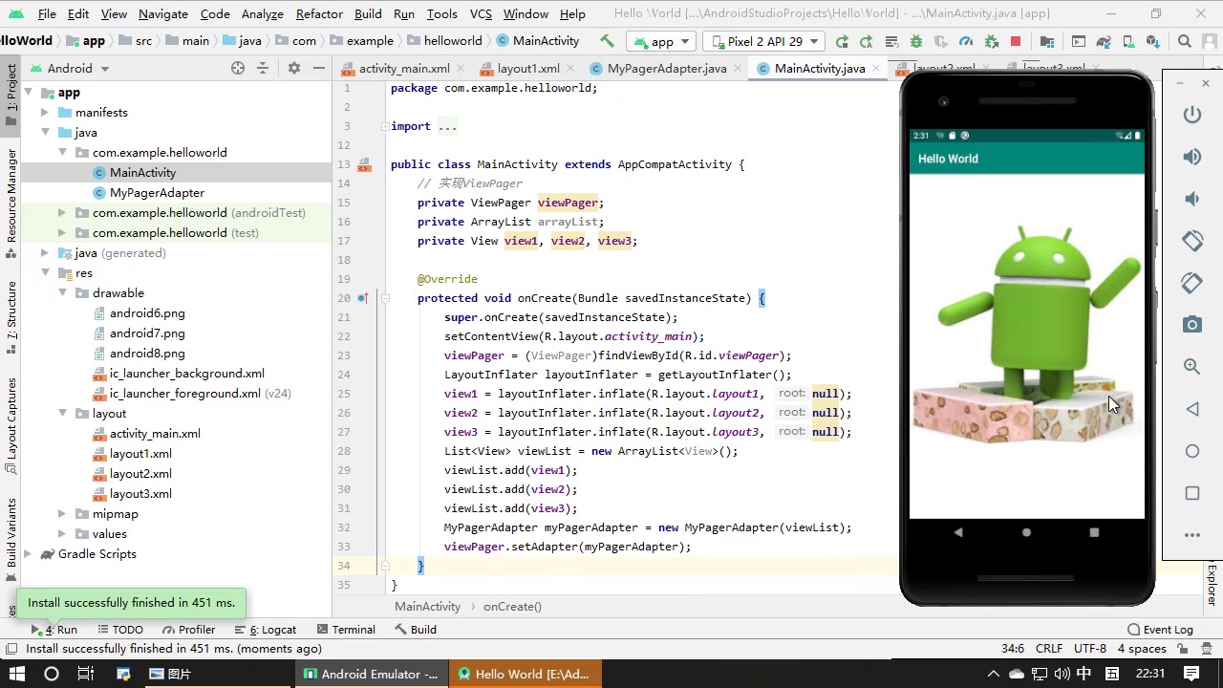Click the green rerun app icon
The width and height of the screenshot is (1223, 688).
coord(842,41)
